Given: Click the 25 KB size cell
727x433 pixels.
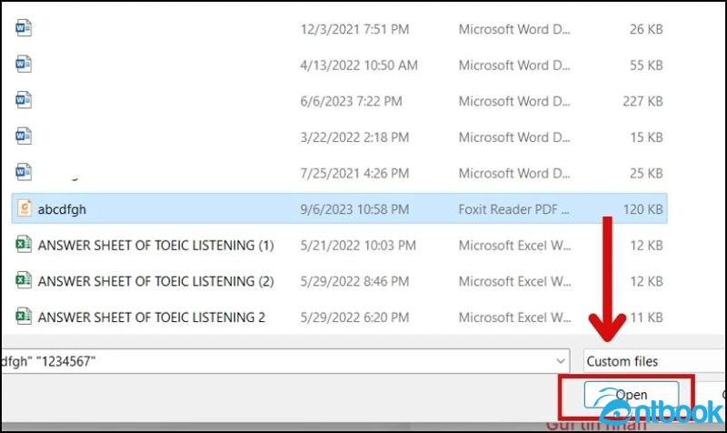Looking at the screenshot, I should coord(646,173).
